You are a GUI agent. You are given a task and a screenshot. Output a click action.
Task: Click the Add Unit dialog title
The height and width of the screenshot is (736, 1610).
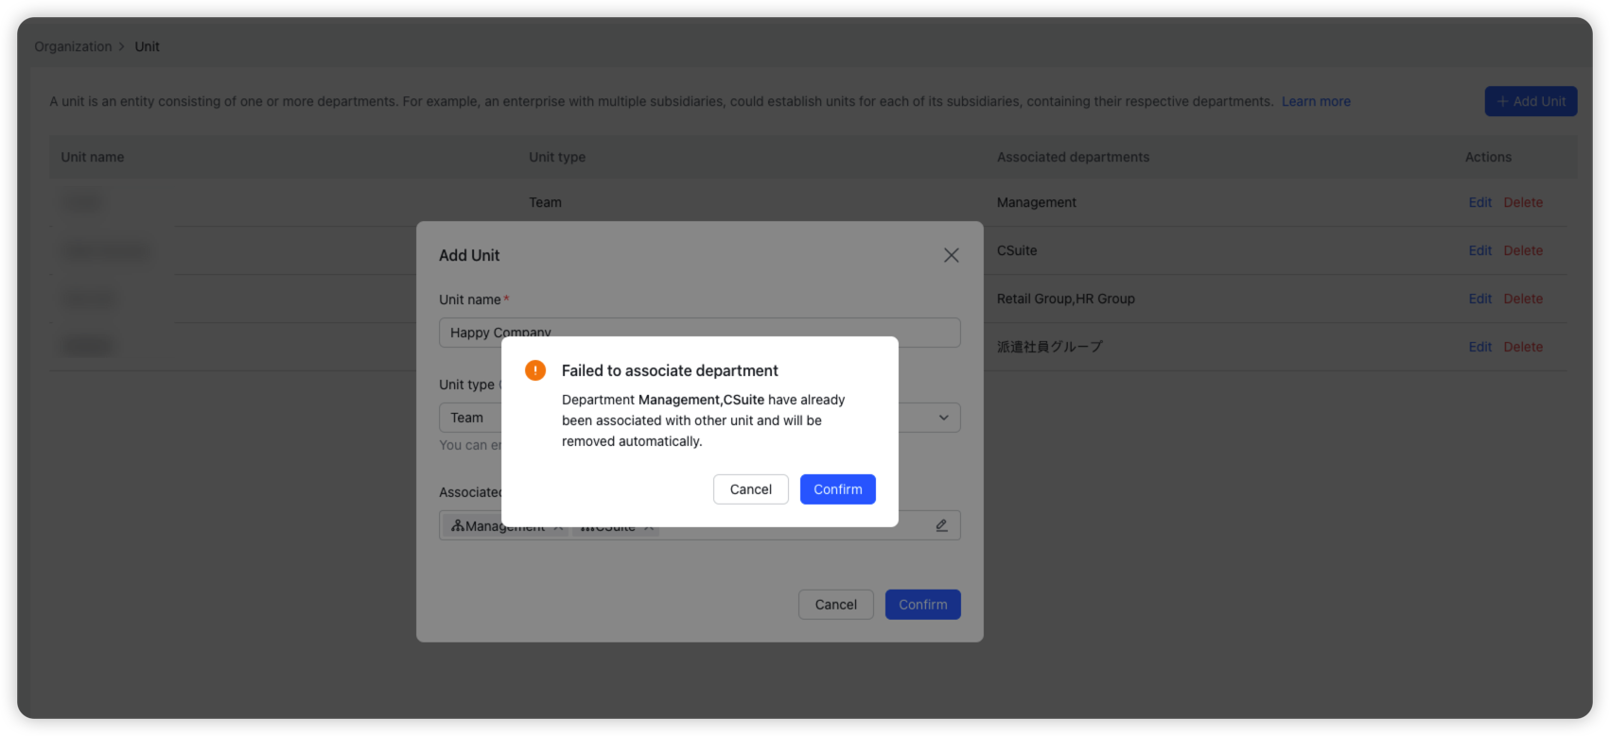469,255
